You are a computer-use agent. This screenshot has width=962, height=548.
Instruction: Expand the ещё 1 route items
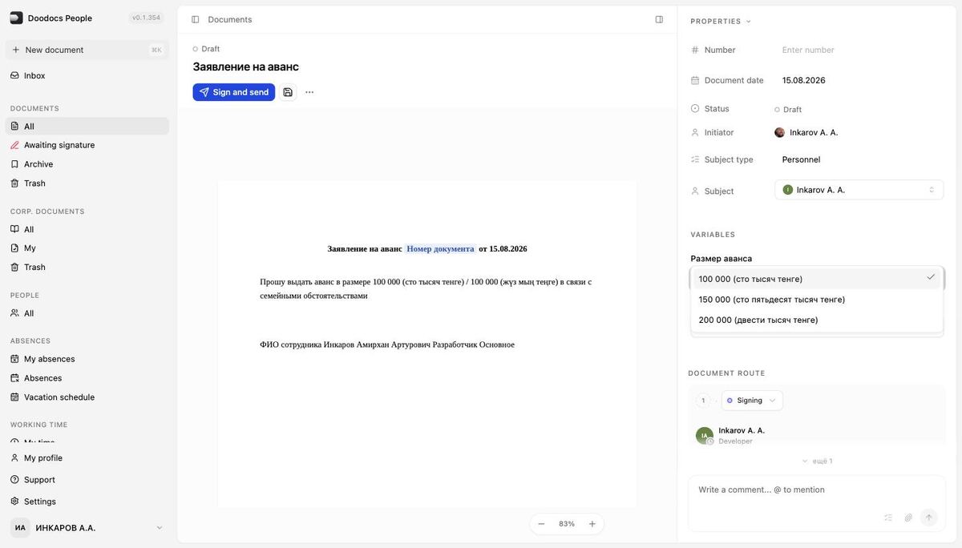[x=817, y=461]
